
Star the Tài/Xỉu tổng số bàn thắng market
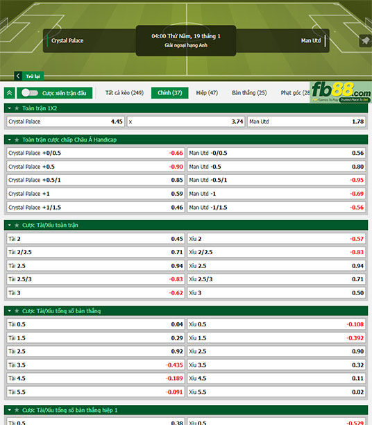(17, 311)
